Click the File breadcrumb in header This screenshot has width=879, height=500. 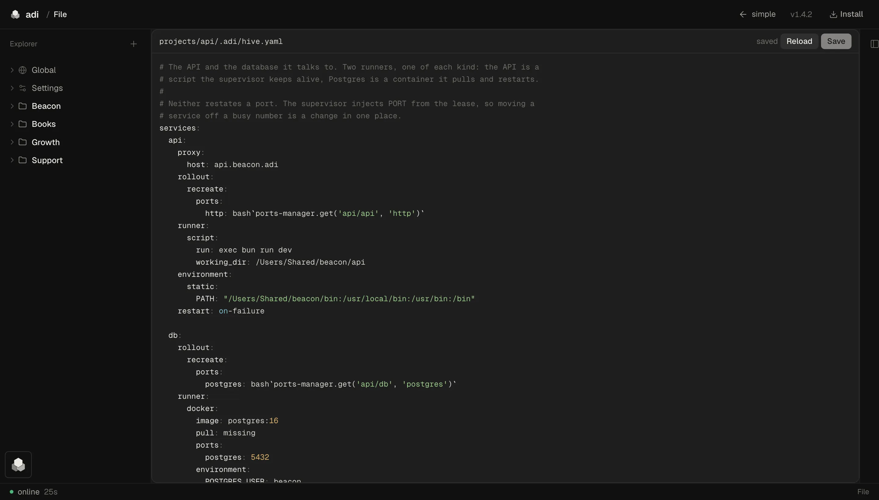60,14
